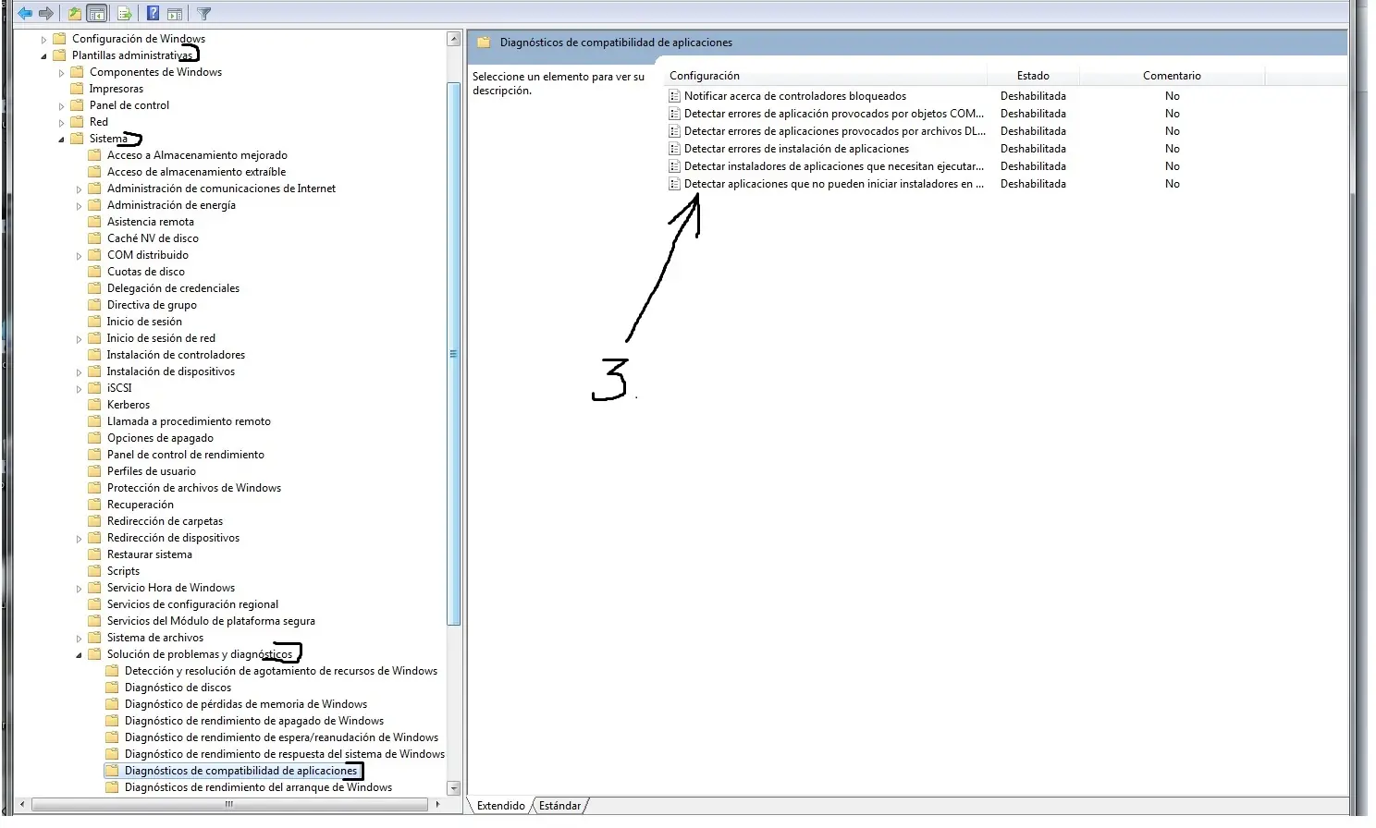
Task: Click the tree horizontal scrollbar left arrow
Action: point(22,804)
